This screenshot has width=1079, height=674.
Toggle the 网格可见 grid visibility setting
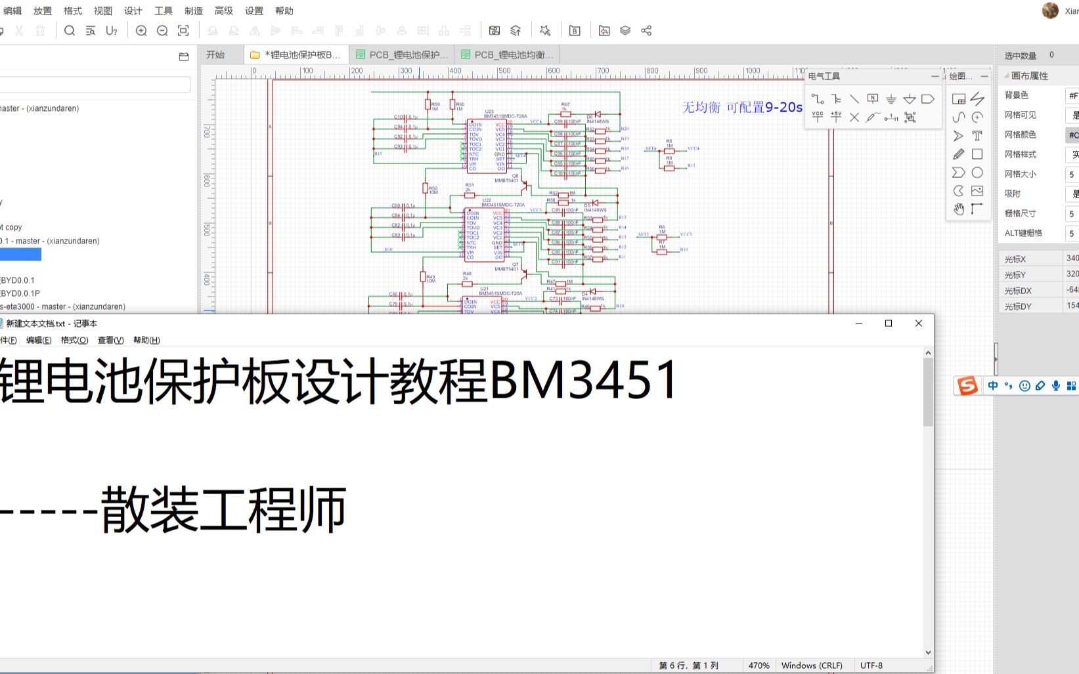(x=1074, y=116)
